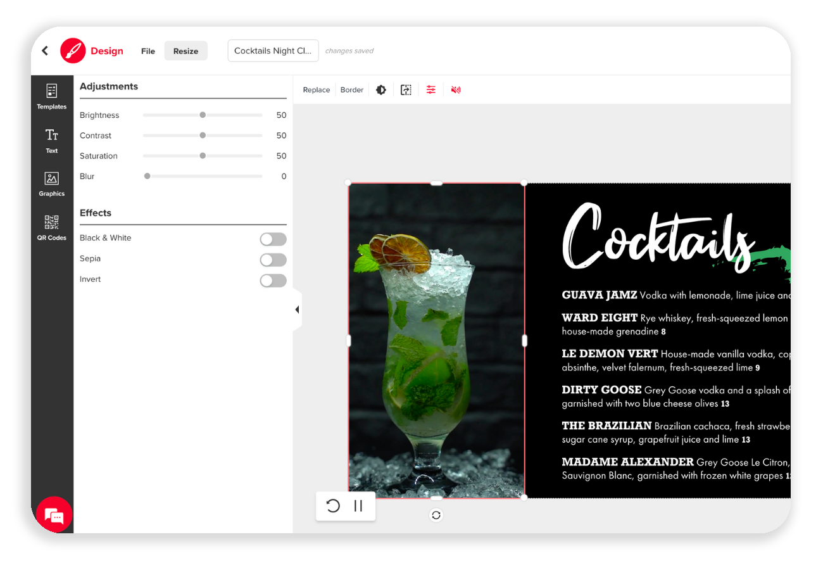Click the rotate handle below the image
The height and width of the screenshot is (570, 823).
(x=436, y=515)
